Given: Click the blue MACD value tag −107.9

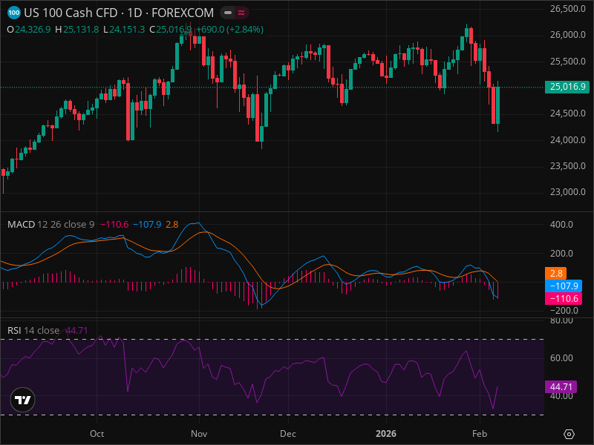Looking at the screenshot, I should pos(564,286).
